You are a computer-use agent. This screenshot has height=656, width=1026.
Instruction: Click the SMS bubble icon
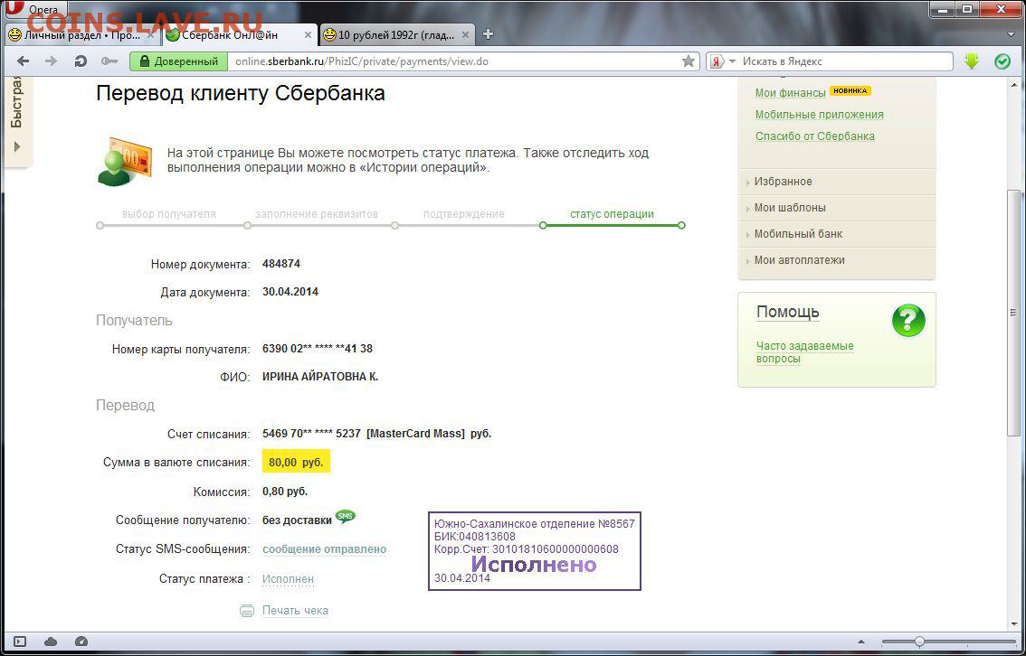coord(346,517)
